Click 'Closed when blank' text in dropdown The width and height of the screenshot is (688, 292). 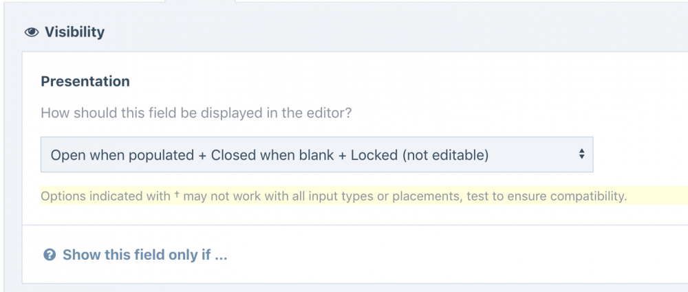click(271, 155)
